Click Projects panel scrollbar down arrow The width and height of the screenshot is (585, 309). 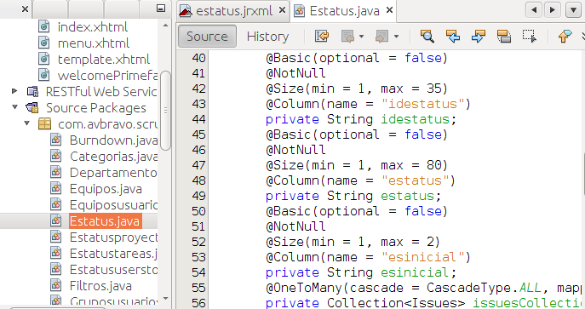click(x=165, y=299)
